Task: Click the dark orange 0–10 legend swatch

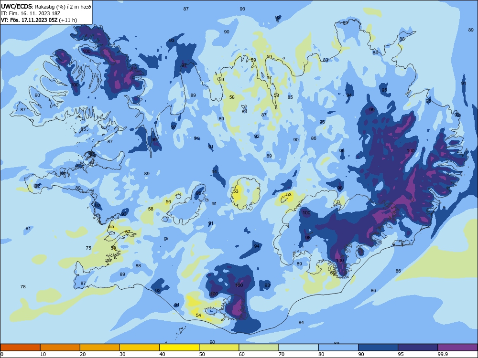Action: pos(20,347)
